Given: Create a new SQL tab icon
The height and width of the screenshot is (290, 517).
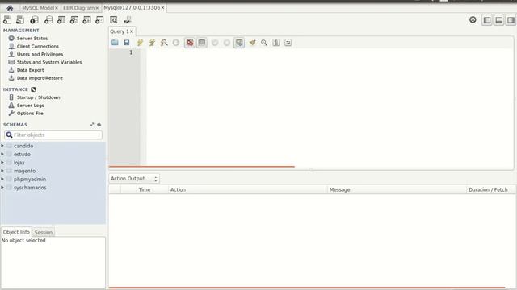Looking at the screenshot, I should click(x=7, y=20).
